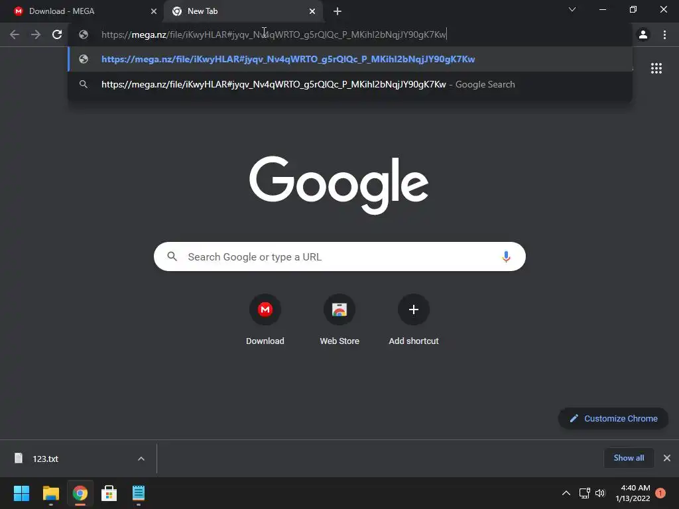679x509 pixels.
Task: Close the Download - MEGA tab
Action: click(x=154, y=11)
